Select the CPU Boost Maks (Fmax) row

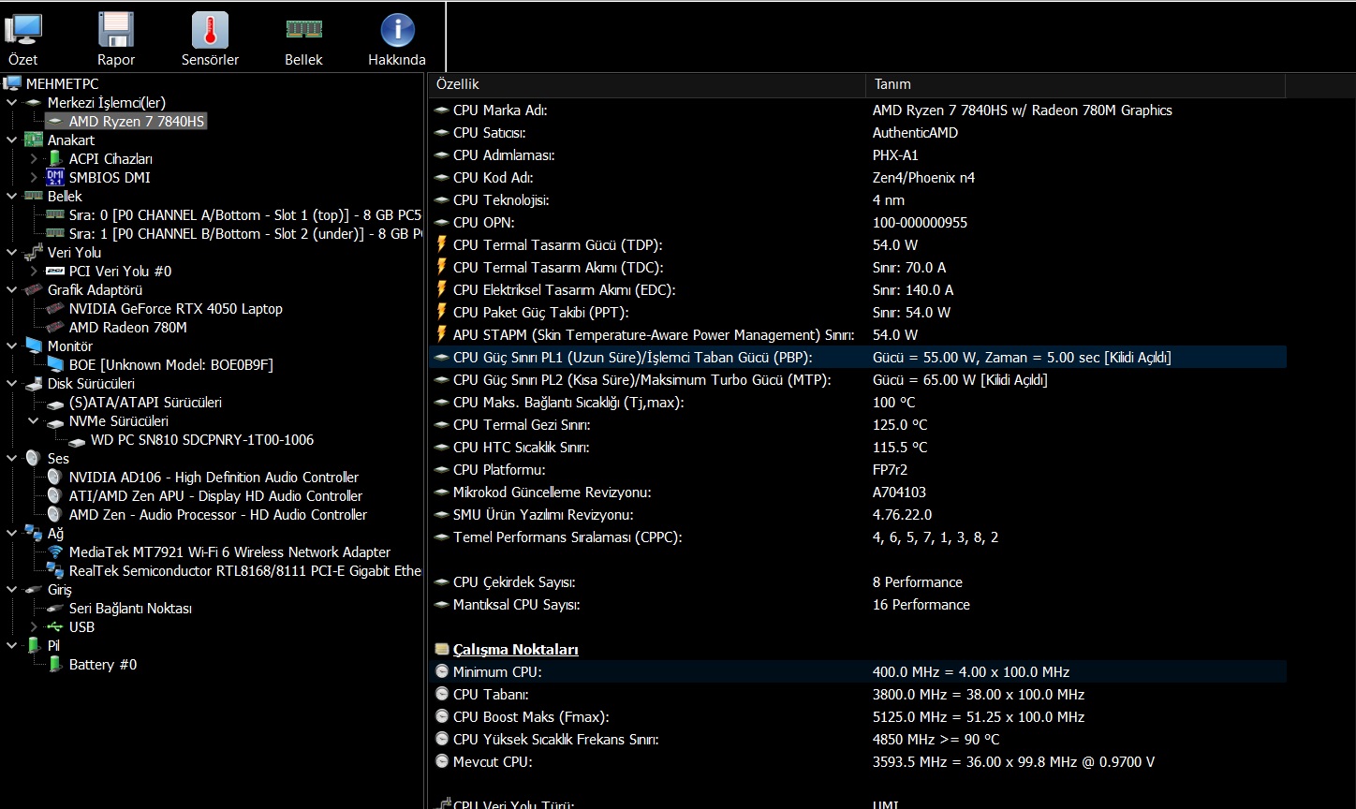click(531, 717)
